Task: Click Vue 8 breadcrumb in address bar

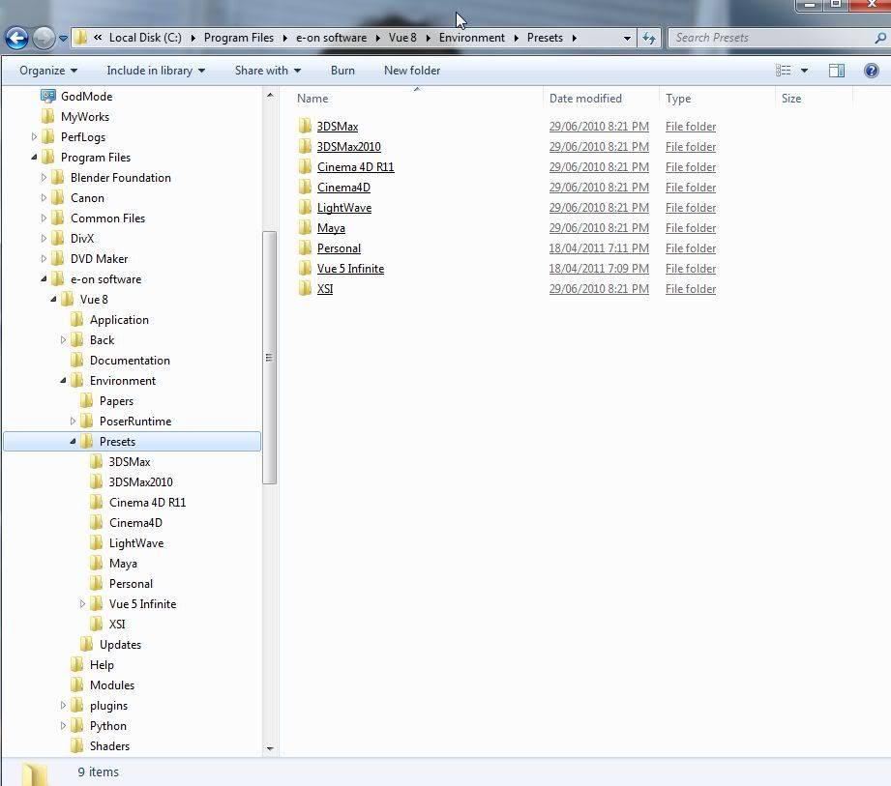Action: click(x=402, y=38)
